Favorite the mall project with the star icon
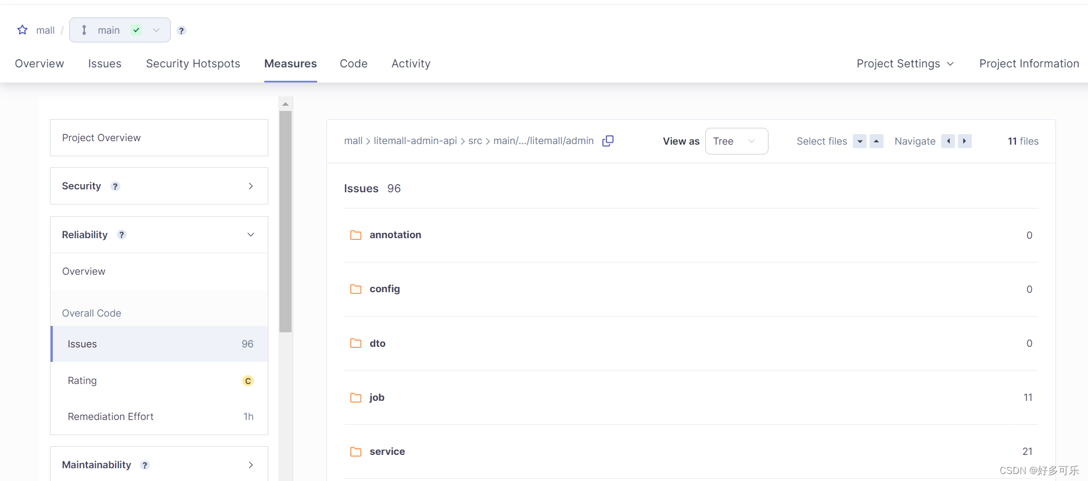This screenshot has height=481, width=1088. pyautogui.click(x=22, y=30)
